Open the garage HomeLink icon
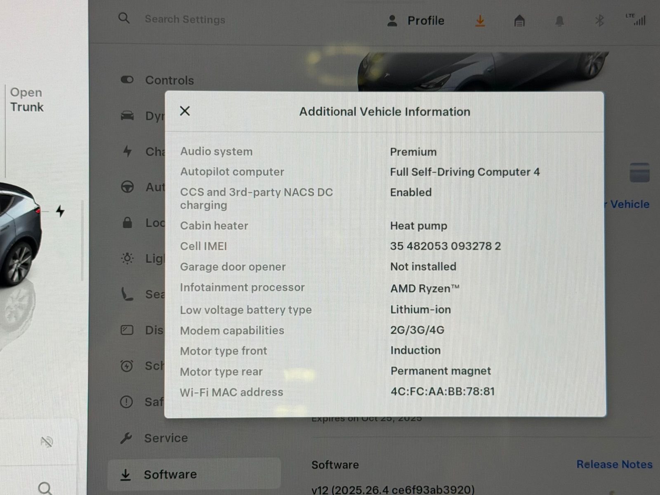This screenshot has width=660, height=495. tap(519, 21)
